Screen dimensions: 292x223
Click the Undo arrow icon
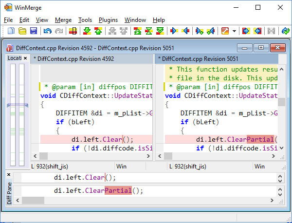[47, 31]
